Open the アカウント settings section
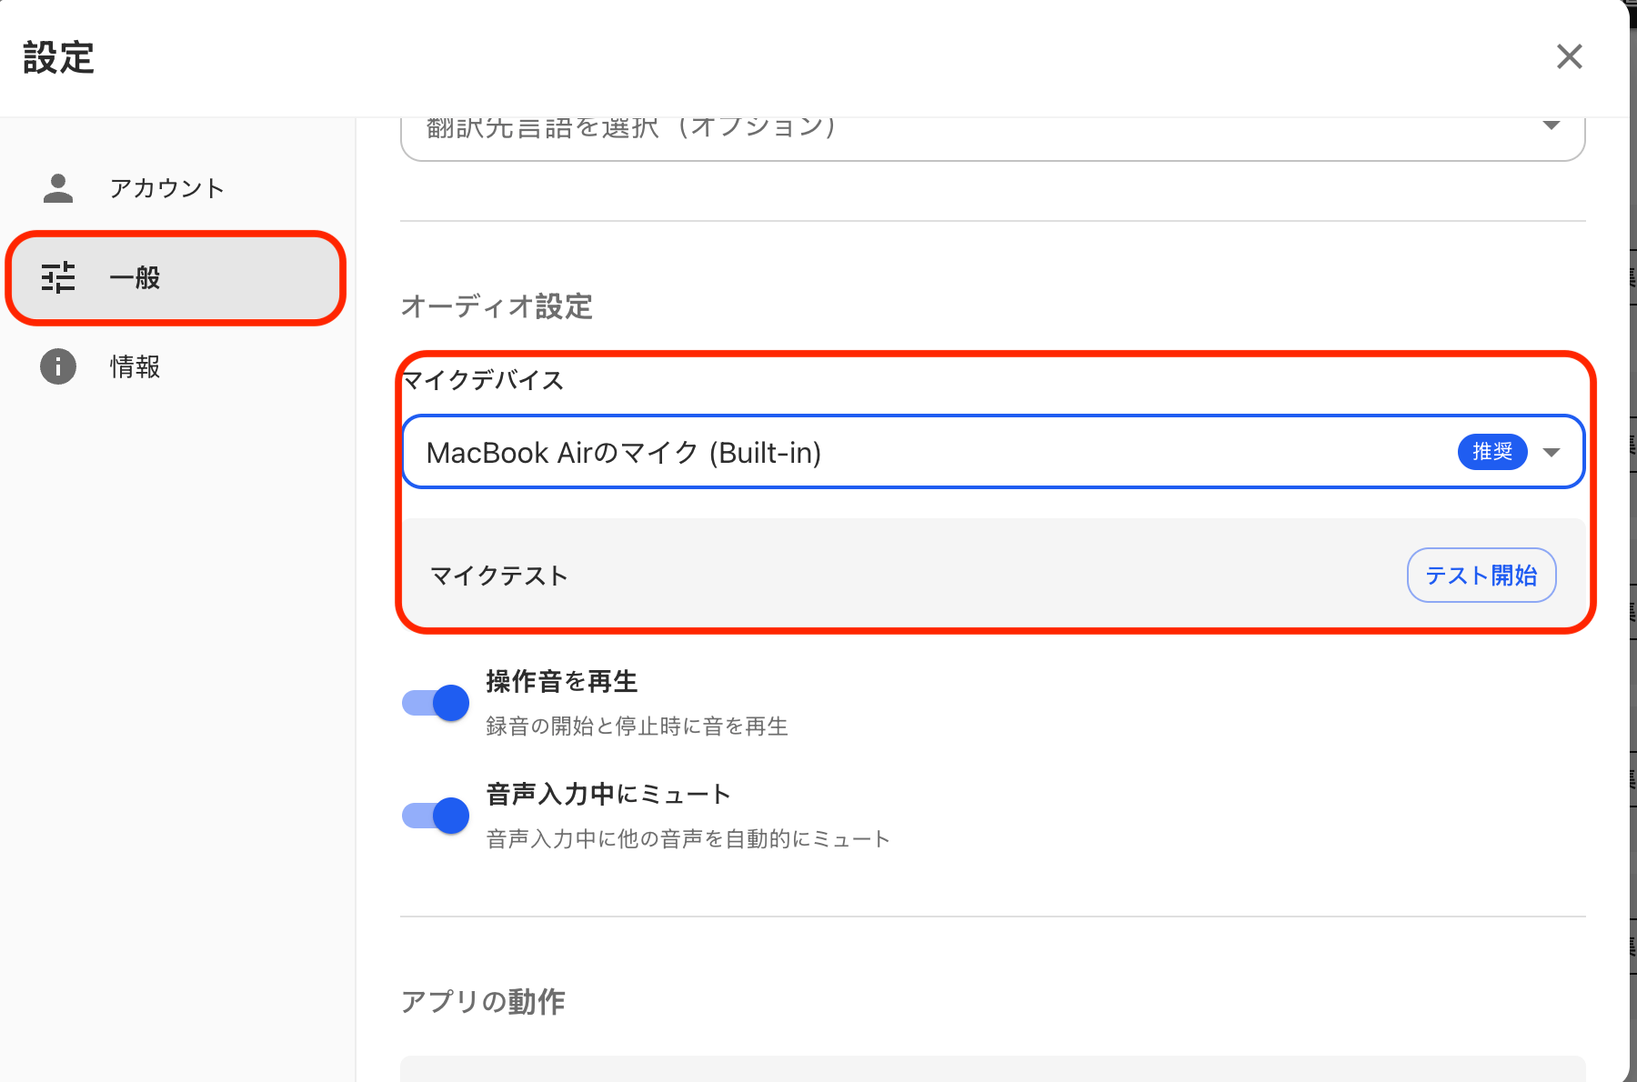The width and height of the screenshot is (1637, 1082). (166, 188)
